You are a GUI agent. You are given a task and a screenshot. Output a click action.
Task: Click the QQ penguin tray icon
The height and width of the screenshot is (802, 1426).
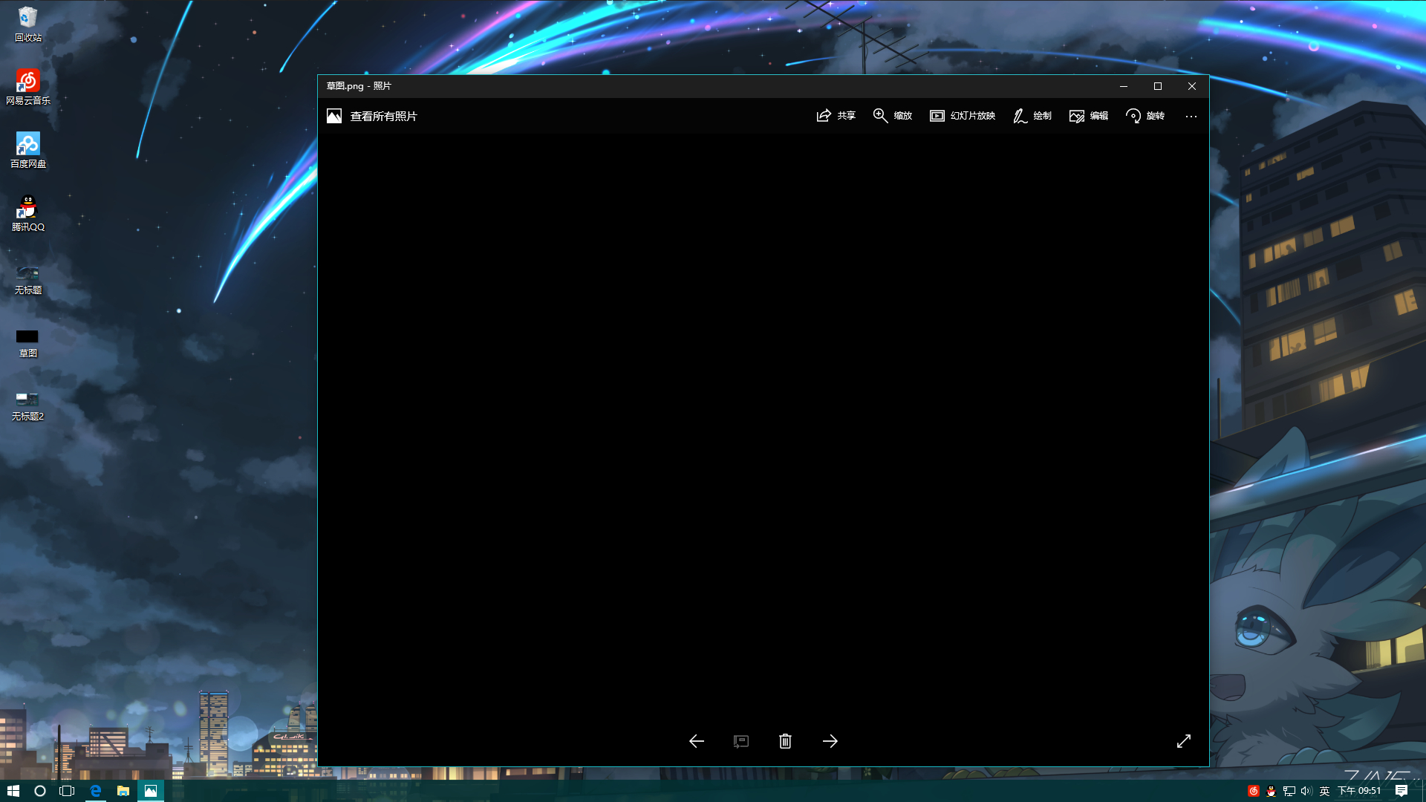pyautogui.click(x=1272, y=791)
